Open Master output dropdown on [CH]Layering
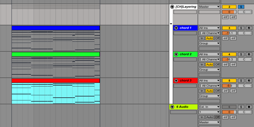The image size is (254, 127). 209,7
